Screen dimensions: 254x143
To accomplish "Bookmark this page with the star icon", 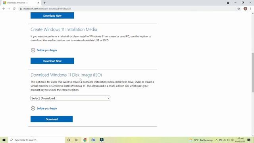I will tap(239, 9).
